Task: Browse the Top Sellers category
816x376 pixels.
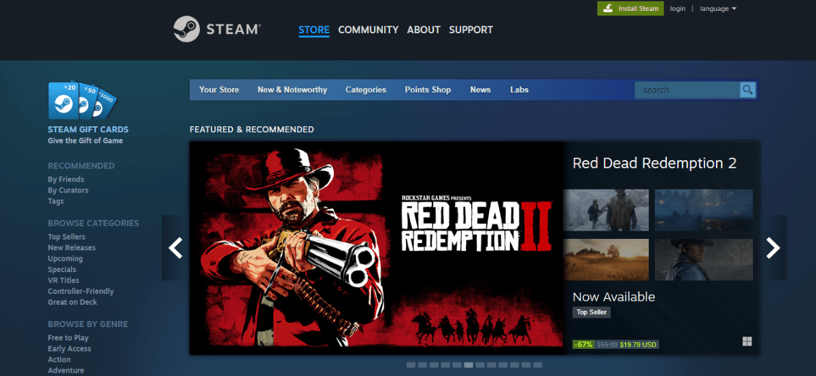Action: coord(67,237)
